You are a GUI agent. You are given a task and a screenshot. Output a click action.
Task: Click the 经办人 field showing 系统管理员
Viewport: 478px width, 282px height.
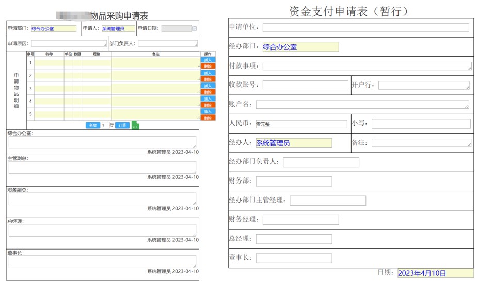coord(294,143)
